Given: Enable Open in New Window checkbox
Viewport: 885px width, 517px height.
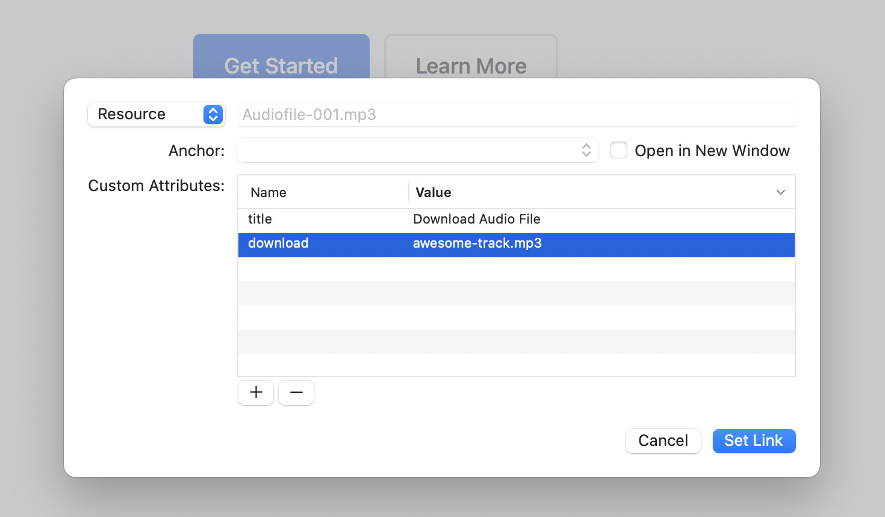Looking at the screenshot, I should point(619,150).
